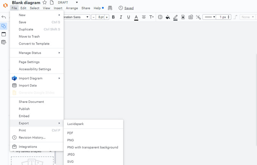The image size is (257, 165).
Task: Open the None arrow endpoint dropdown
Action: click(247, 17)
